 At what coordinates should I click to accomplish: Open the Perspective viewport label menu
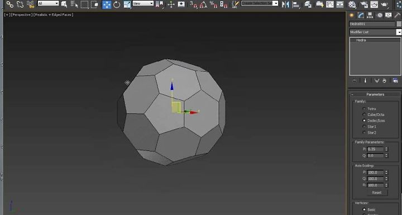pyautogui.click(x=21, y=15)
